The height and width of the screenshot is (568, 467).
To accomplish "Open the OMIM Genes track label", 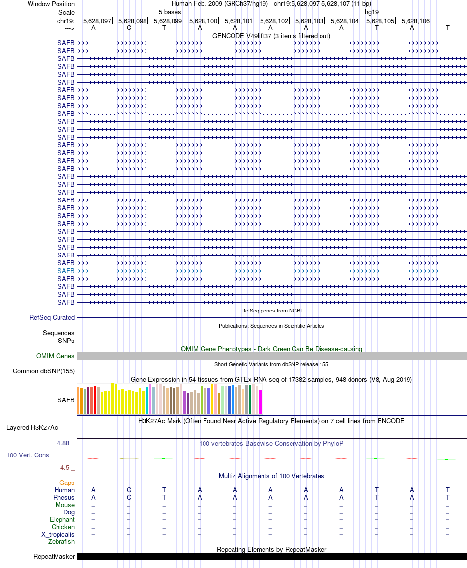I will [x=56, y=356].
